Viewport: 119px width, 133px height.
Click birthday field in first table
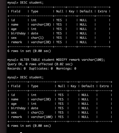point(18,33)
